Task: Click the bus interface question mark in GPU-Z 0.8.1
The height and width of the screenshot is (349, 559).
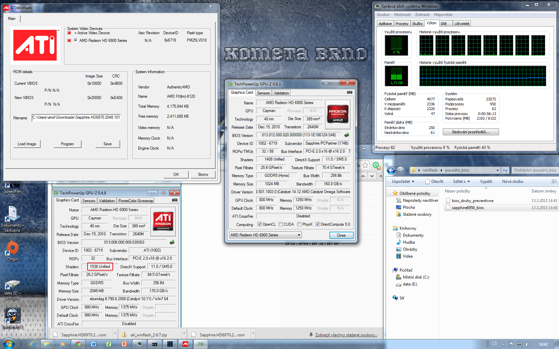Action: tap(349, 151)
